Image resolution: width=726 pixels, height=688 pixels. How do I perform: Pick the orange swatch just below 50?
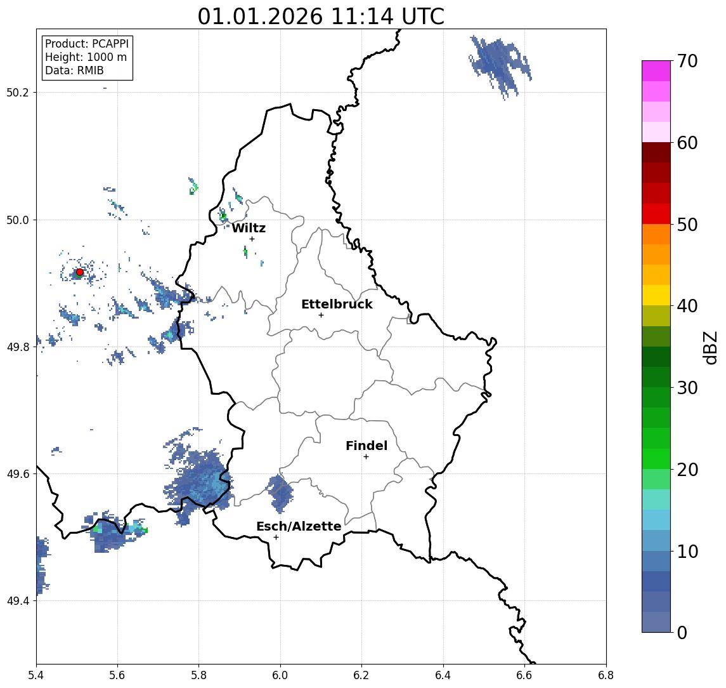(656, 234)
